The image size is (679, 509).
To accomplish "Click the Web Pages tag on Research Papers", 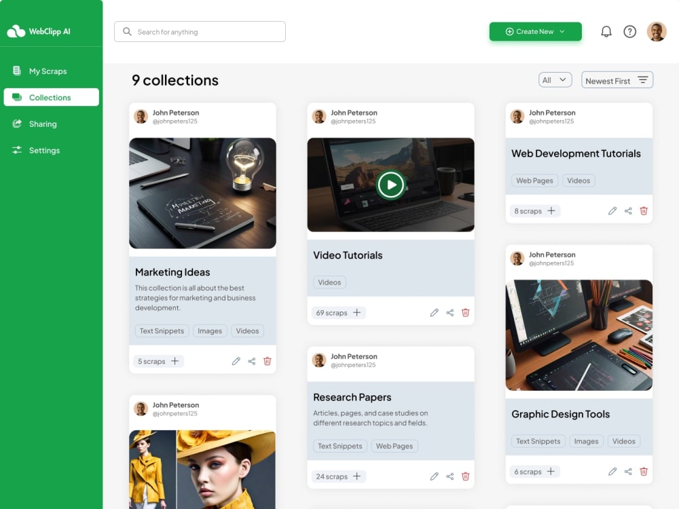I will point(394,446).
